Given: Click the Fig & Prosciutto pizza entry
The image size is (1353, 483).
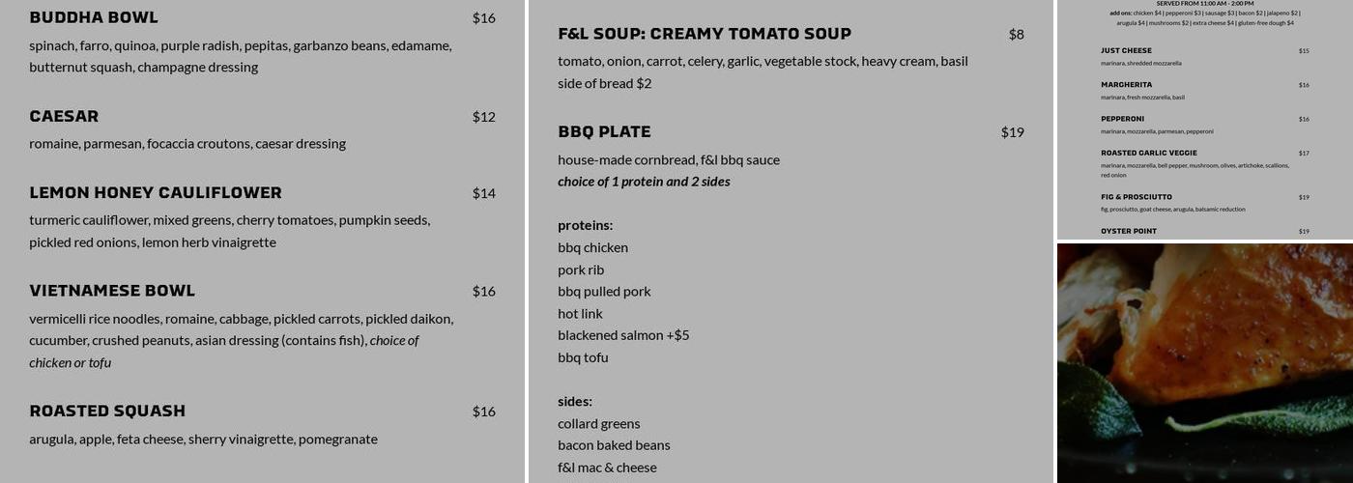Looking at the screenshot, I should 1137,197.
